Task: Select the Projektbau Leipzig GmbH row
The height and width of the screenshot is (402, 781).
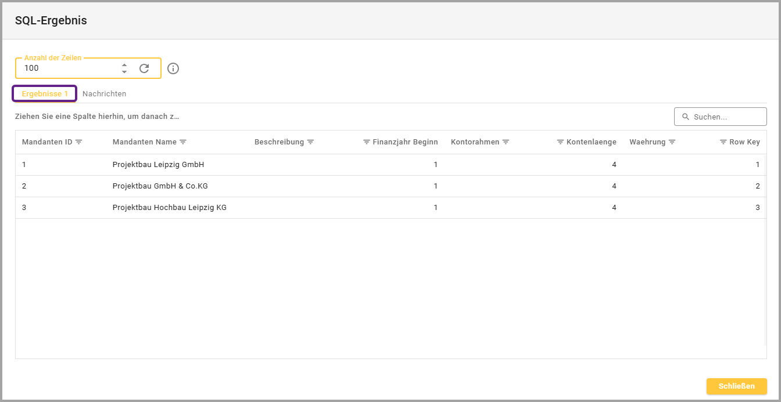Action: [x=158, y=165]
